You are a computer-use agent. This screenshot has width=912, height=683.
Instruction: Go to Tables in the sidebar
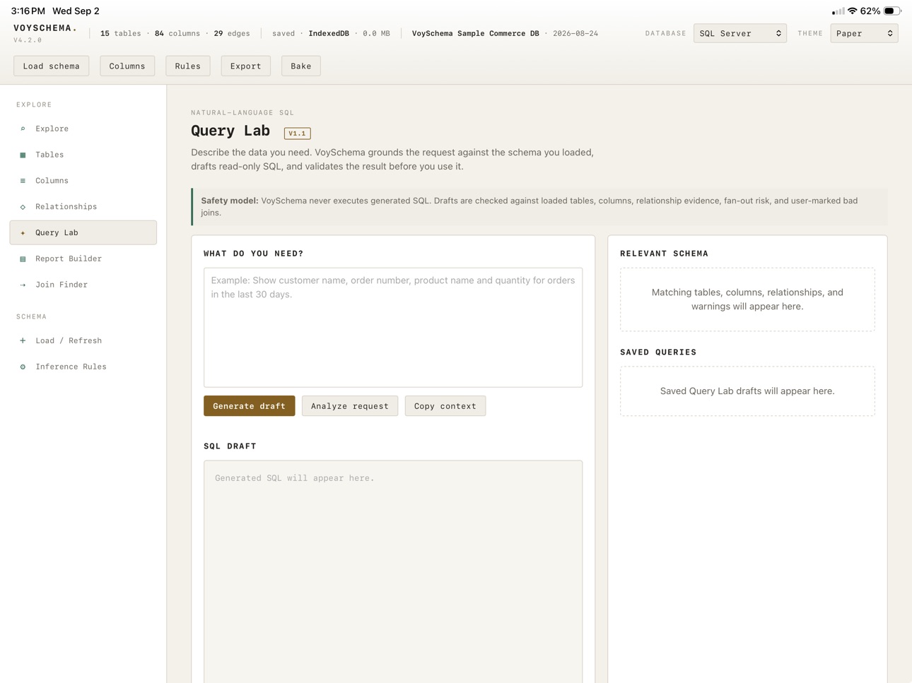(x=83, y=155)
